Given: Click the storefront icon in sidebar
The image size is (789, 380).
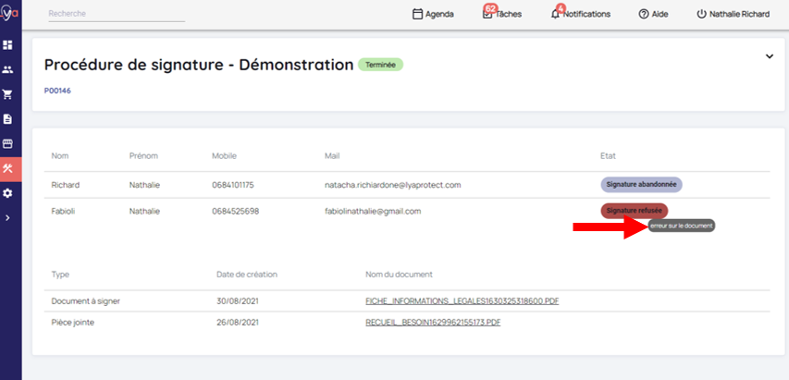Looking at the screenshot, I should (x=8, y=144).
